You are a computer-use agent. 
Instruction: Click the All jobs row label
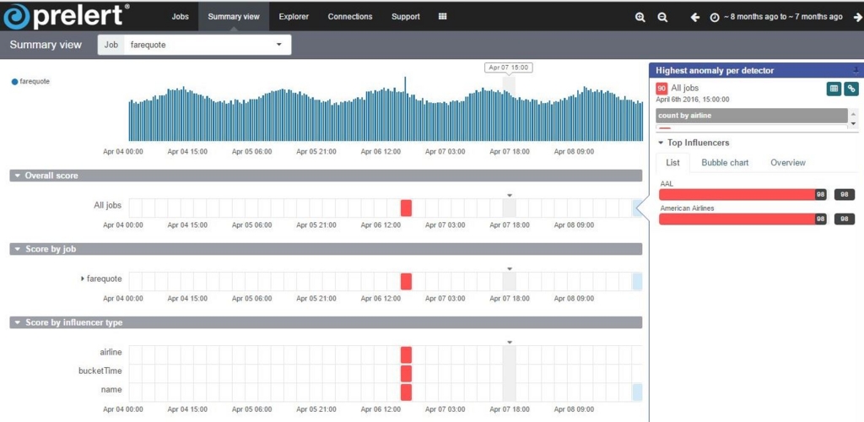[x=107, y=205]
